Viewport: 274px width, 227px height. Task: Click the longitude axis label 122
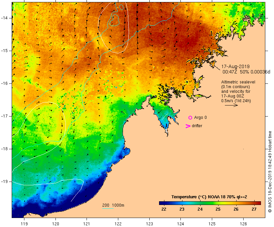[x=118, y=224]
